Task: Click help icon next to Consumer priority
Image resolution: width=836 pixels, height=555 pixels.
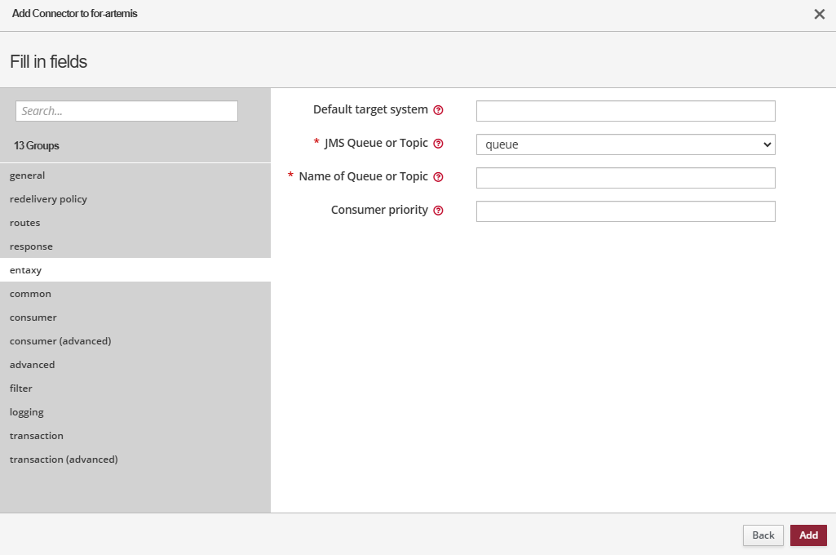Action: click(x=438, y=211)
